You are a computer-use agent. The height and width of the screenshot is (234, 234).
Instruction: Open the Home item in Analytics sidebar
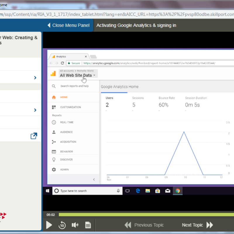(x=73, y=97)
